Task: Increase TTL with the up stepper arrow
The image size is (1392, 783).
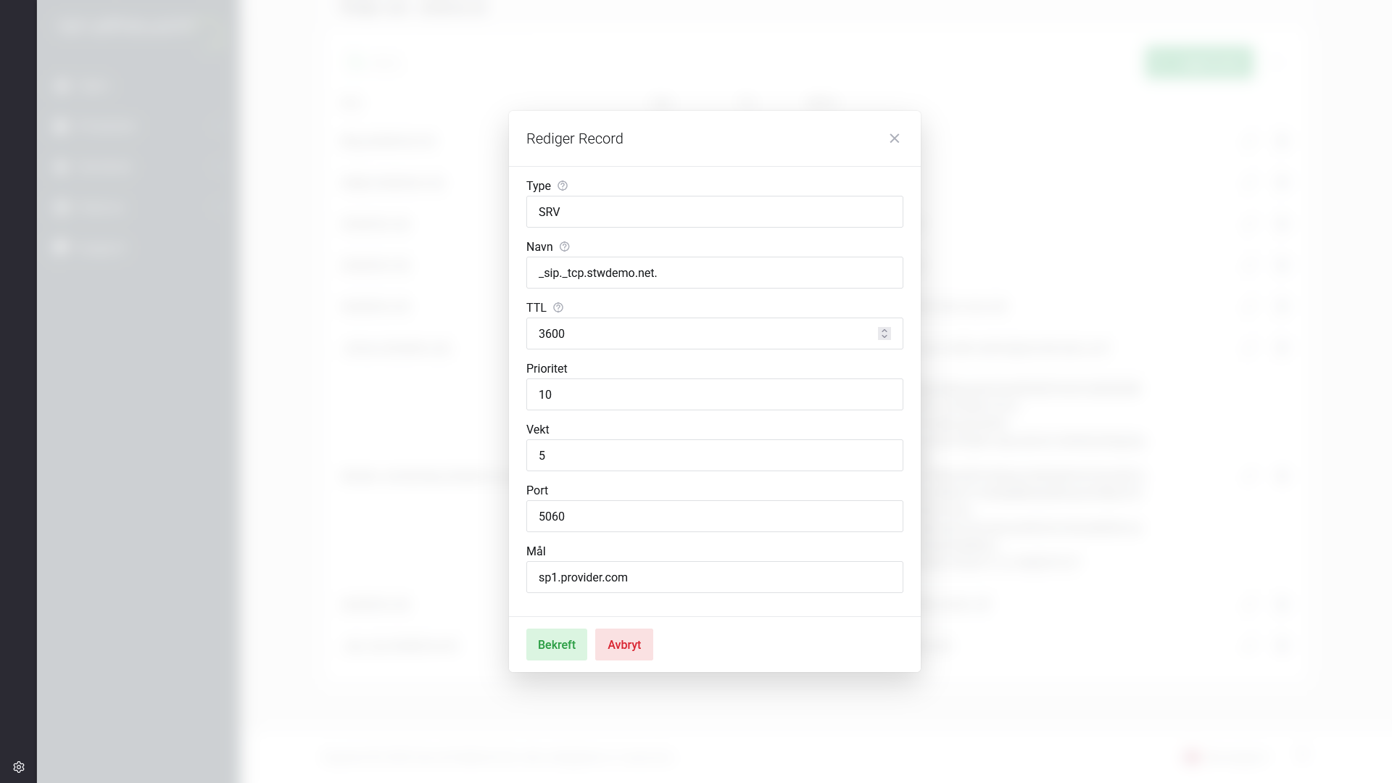Action: (884, 331)
